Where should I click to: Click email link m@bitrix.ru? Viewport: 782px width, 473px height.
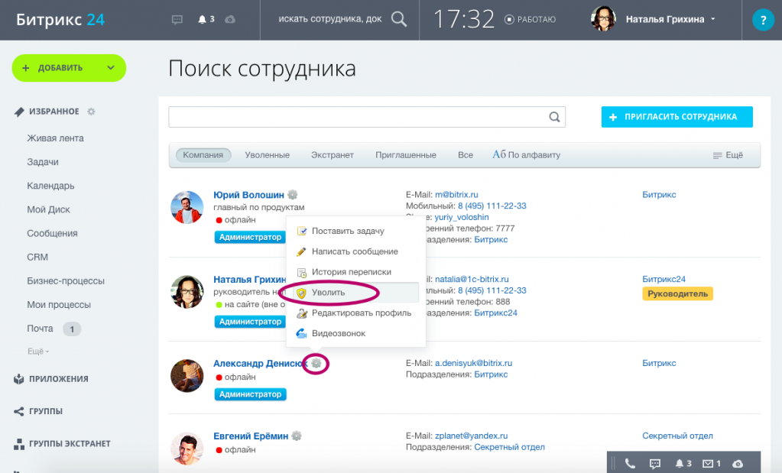[456, 194]
